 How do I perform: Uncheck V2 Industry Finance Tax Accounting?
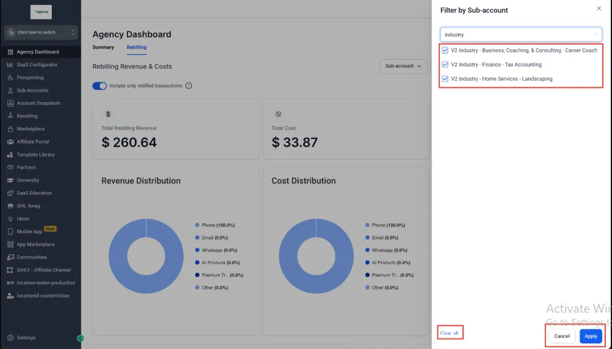[445, 65]
